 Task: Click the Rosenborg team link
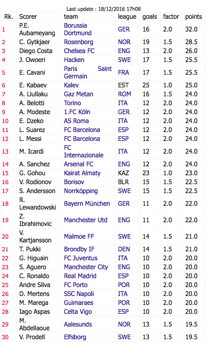coord(79,42)
